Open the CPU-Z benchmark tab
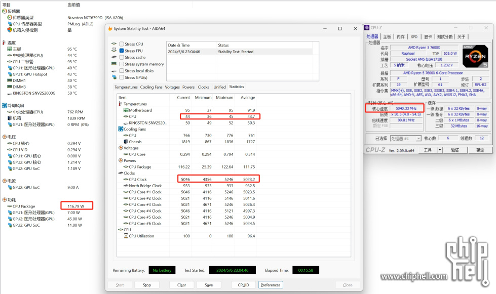The width and height of the screenshot is (496, 294). point(445,37)
